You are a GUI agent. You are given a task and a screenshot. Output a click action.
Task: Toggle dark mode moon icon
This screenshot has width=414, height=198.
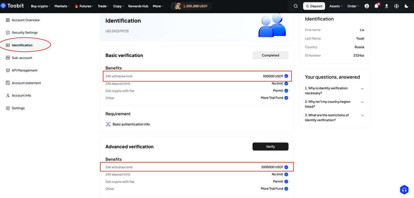coord(407,6)
